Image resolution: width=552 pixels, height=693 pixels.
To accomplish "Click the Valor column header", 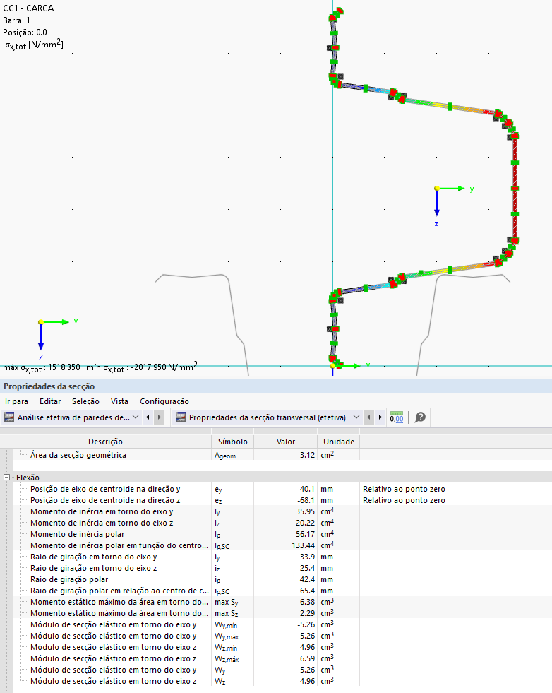I will [x=285, y=442].
